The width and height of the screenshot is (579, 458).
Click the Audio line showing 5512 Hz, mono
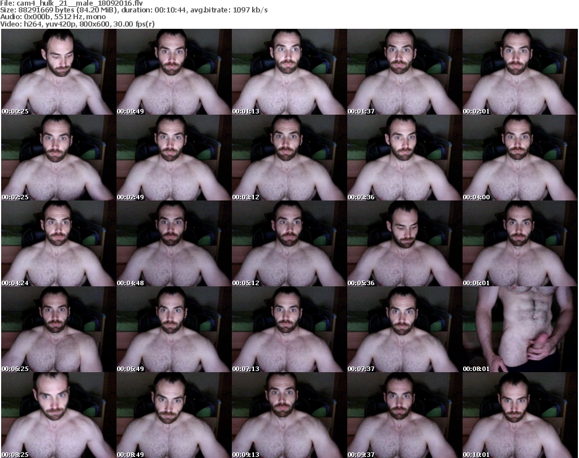coord(53,17)
